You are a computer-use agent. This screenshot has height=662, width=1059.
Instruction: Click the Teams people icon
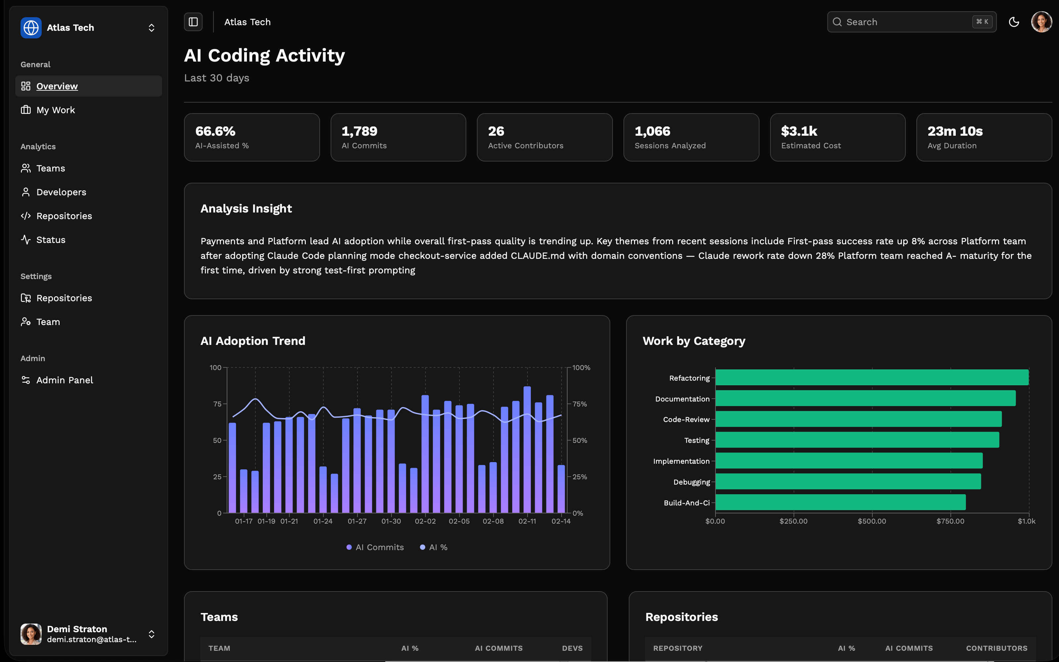(x=26, y=168)
